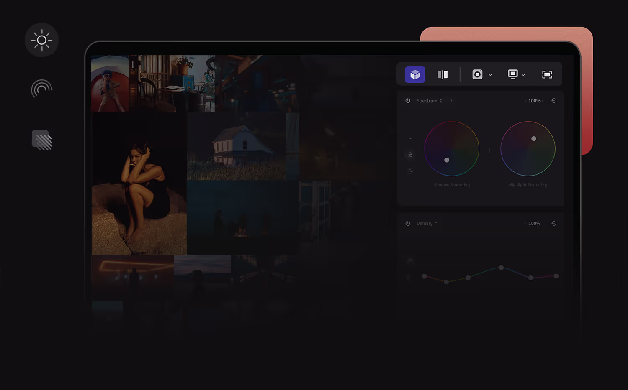
Task: Click the camera snapshot icon
Action: [477, 74]
